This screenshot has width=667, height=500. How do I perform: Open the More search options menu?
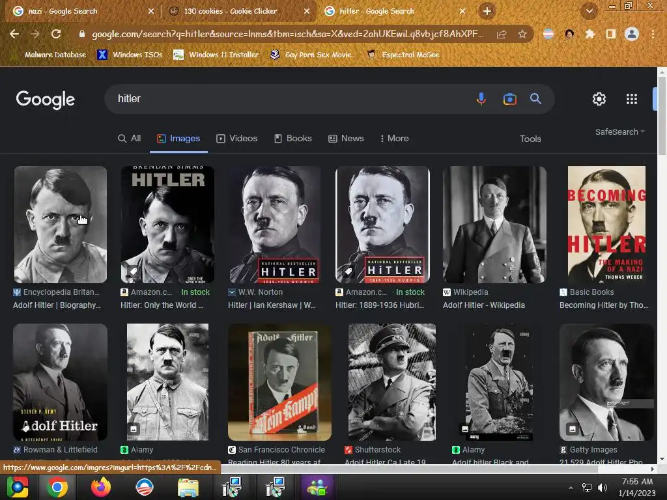coord(394,138)
